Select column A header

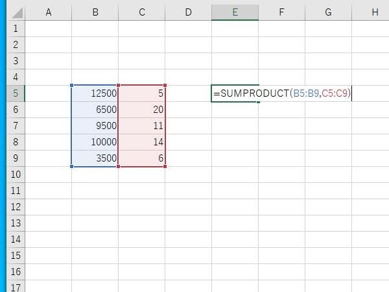48,12
